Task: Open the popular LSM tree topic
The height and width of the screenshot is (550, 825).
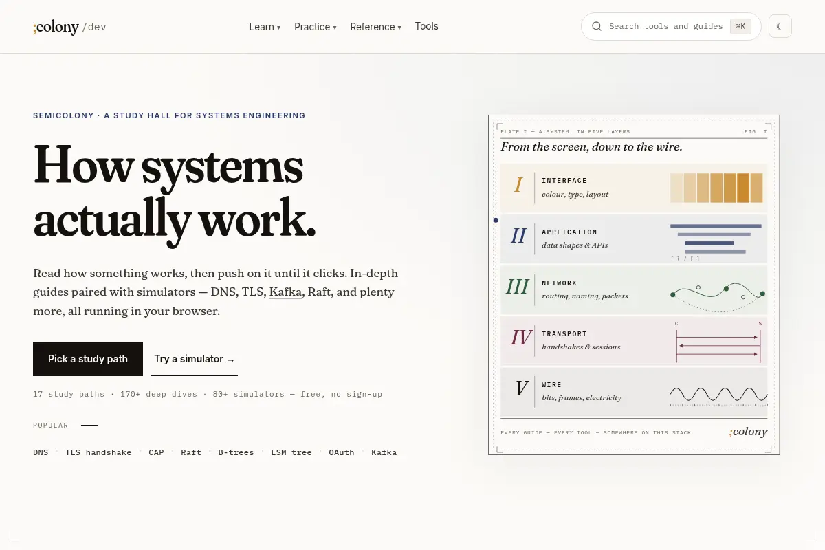Action: click(x=291, y=452)
